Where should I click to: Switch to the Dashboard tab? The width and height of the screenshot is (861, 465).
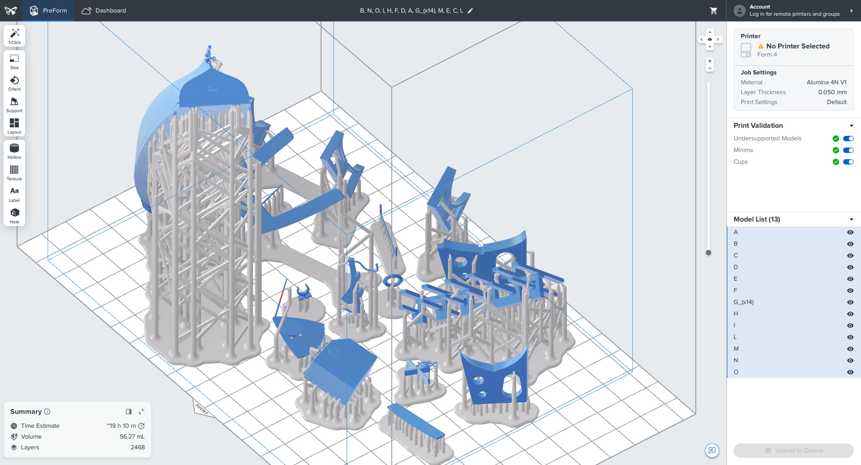[x=104, y=10]
